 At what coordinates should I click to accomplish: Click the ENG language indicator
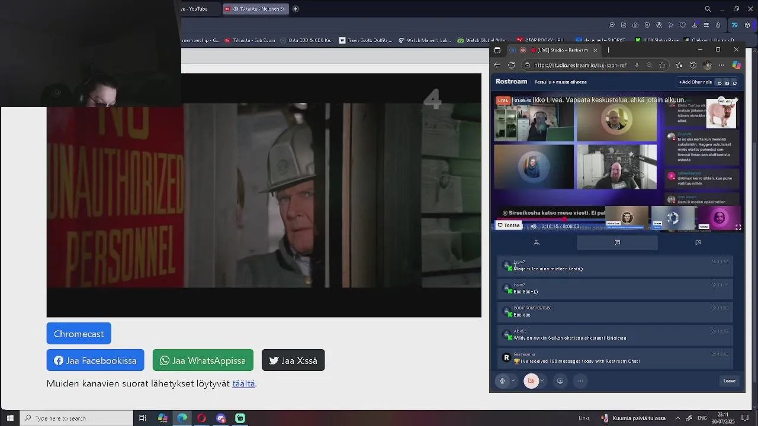702,418
